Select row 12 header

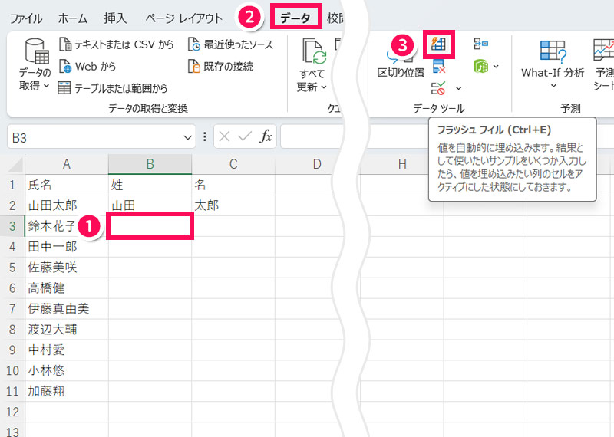[12, 412]
